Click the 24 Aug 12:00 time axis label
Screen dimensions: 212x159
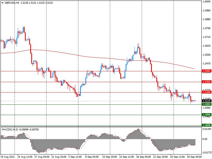pos(25,157)
